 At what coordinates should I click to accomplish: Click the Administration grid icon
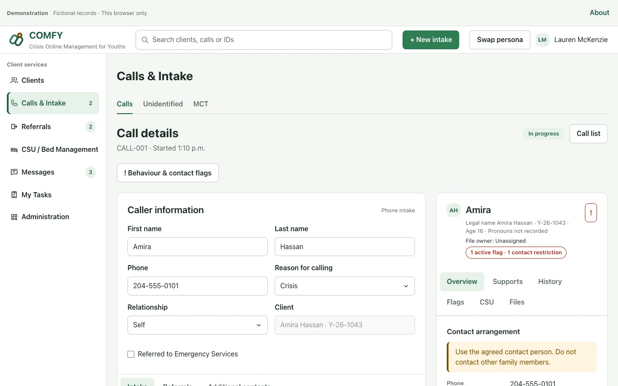[x=14, y=217]
